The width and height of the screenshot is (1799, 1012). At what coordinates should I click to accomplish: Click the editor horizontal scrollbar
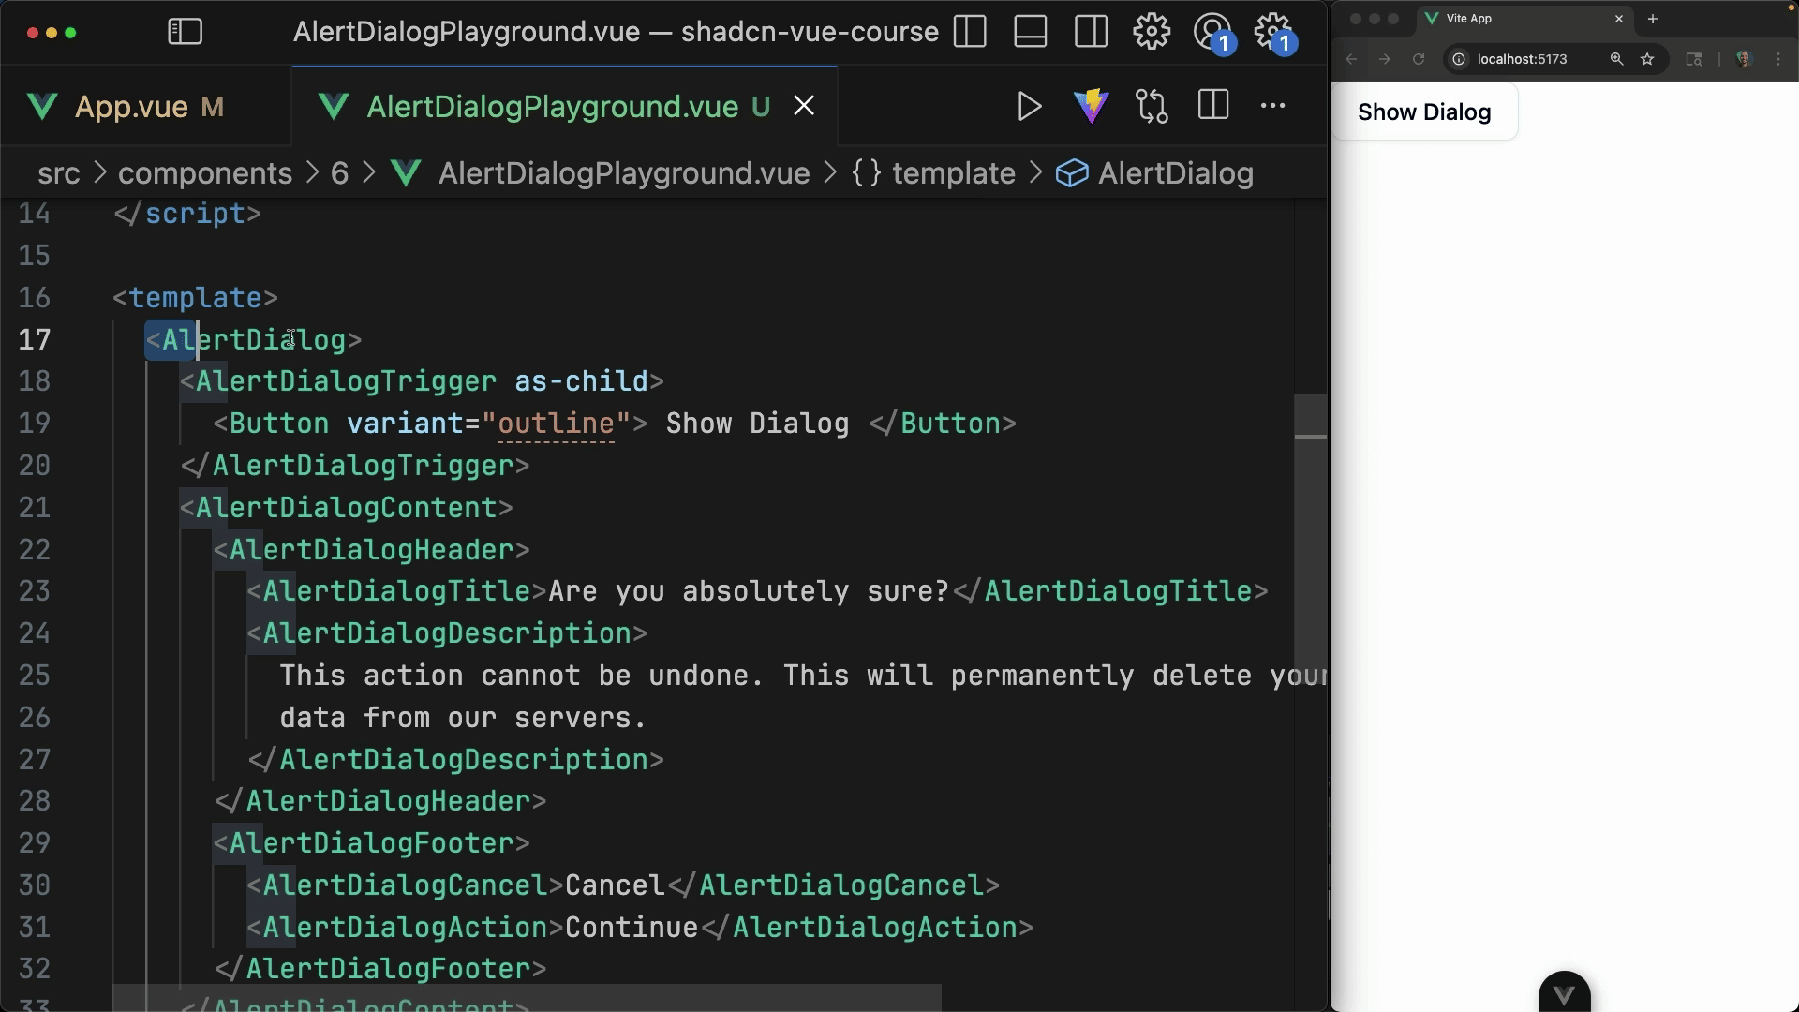coord(527,997)
